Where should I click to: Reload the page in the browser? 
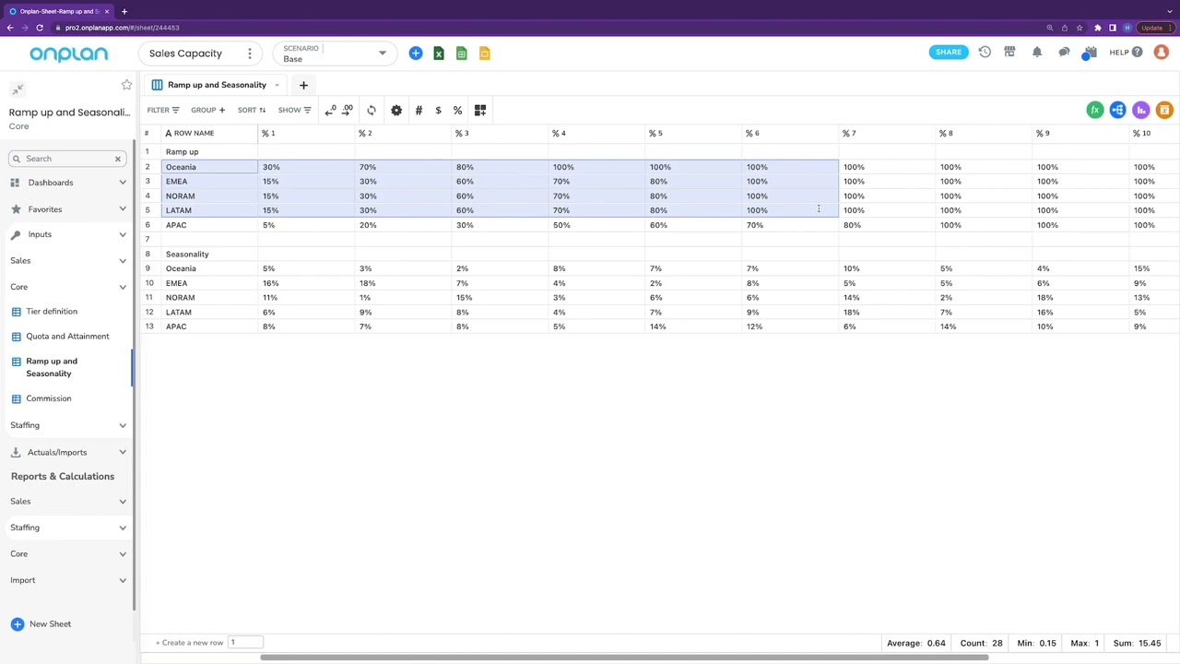click(40, 28)
